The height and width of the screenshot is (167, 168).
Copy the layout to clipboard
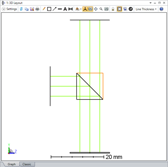pos(26,9)
